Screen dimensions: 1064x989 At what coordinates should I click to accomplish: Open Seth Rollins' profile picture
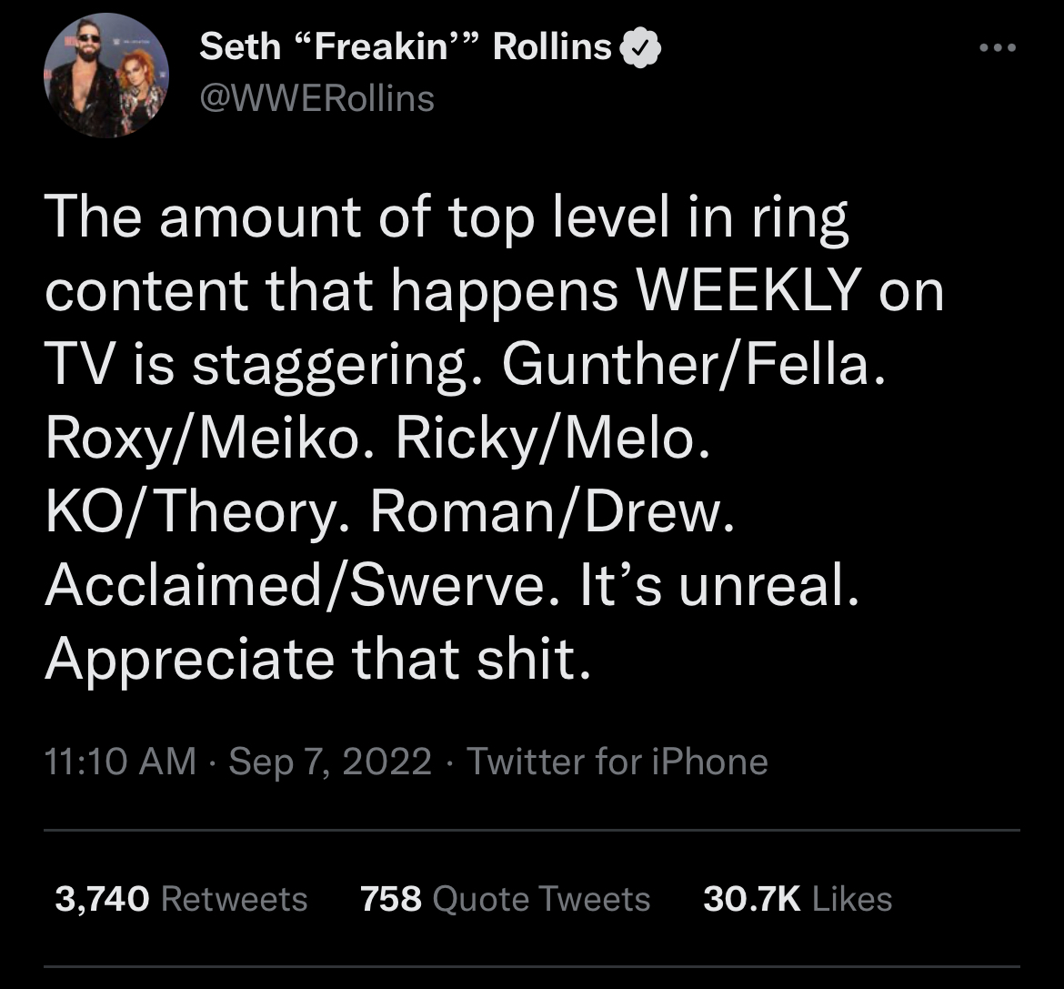(x=107, y=75)
